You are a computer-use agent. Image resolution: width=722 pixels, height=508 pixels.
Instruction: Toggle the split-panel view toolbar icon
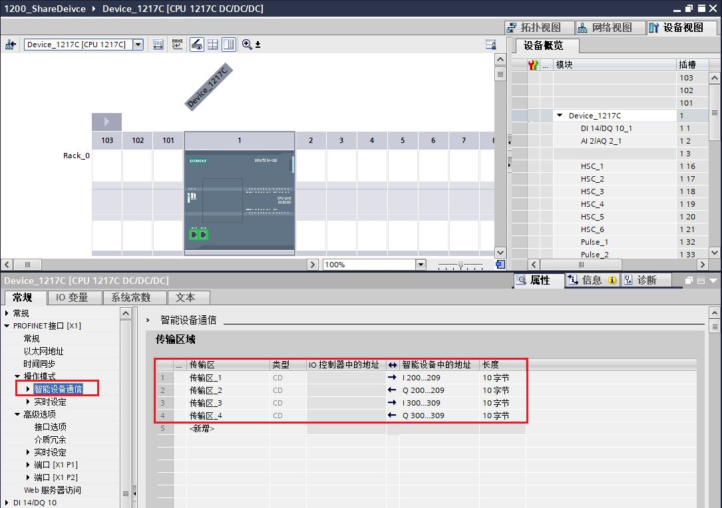(229, 44)
